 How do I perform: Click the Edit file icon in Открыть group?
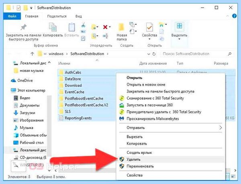pos(161,31)
